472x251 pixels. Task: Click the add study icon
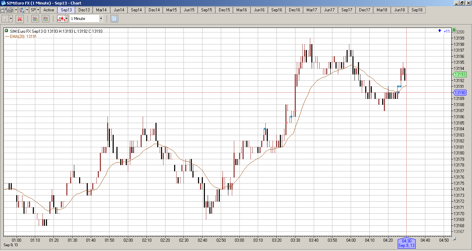pos(35,19)
